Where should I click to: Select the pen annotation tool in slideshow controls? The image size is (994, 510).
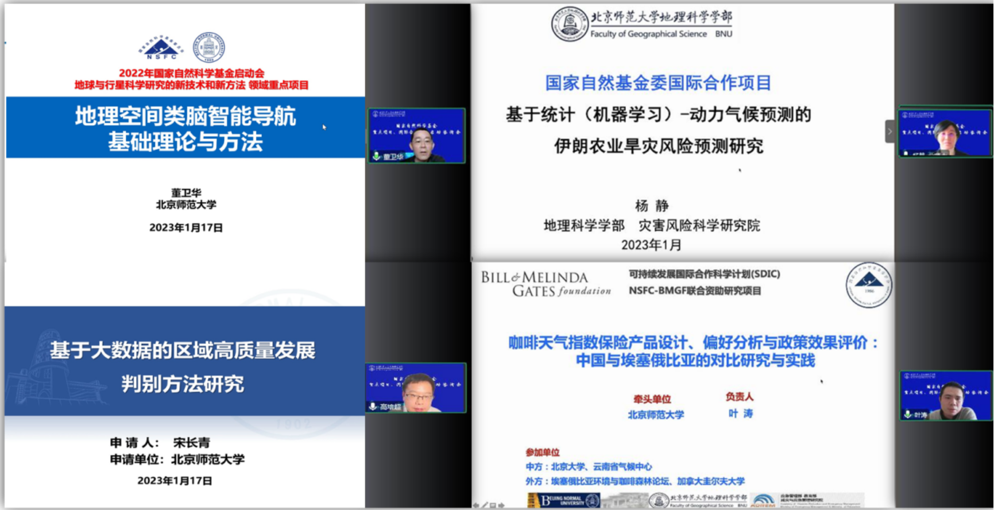tap(485, 505)
